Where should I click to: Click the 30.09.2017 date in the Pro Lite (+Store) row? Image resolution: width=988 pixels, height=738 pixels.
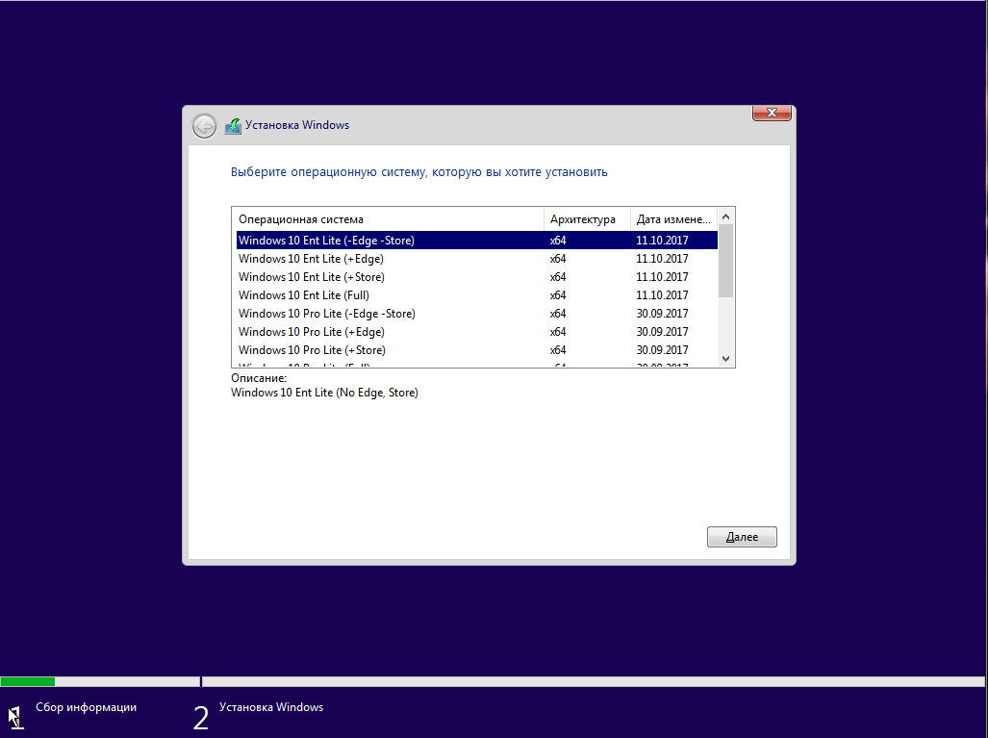[662, 350]
